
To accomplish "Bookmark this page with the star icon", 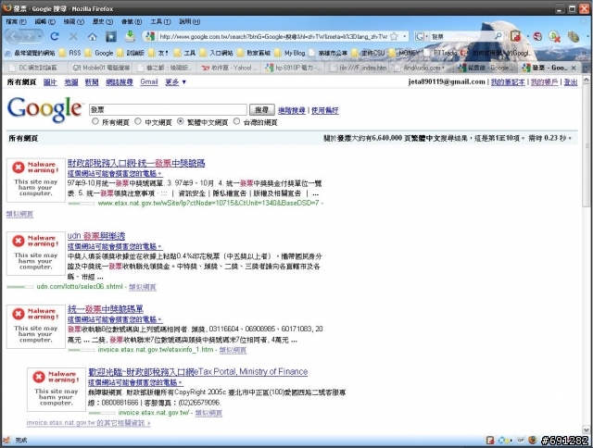I will click(x=394, y=36).
